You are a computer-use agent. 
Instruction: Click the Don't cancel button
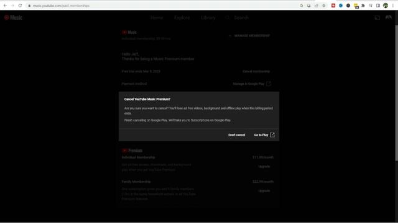[x=236, y=135]
